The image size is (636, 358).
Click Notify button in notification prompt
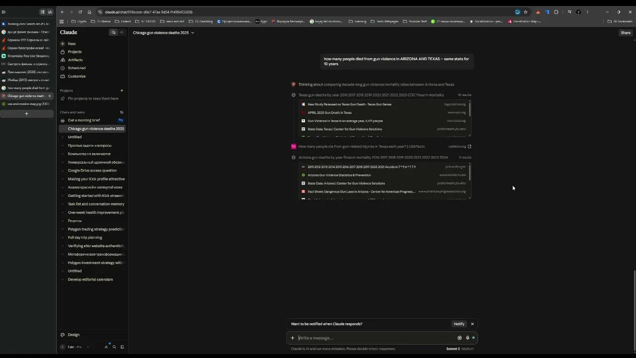tap(459, 324)
